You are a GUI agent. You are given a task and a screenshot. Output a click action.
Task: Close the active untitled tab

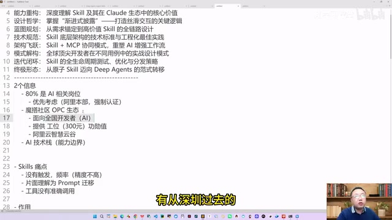click(238, 6)
